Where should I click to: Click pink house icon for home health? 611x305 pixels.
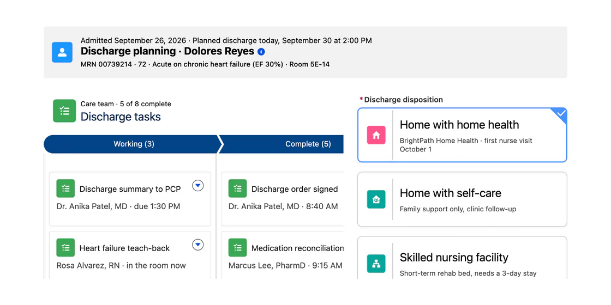pos(376,135)
